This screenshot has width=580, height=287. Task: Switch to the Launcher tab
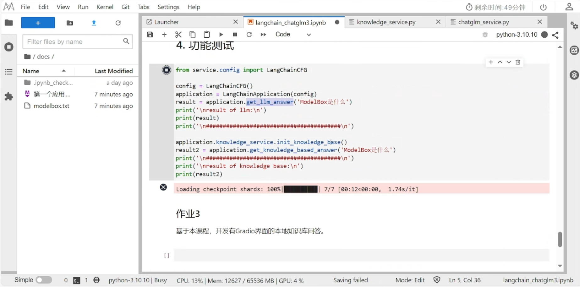pyautogui.click(x=167, y=22)
